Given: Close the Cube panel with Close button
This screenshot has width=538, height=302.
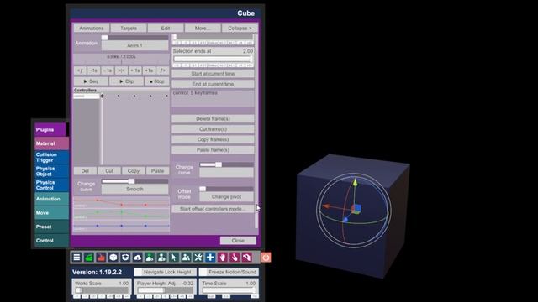Looking at the screenshot, I should [x=238, y=241].
